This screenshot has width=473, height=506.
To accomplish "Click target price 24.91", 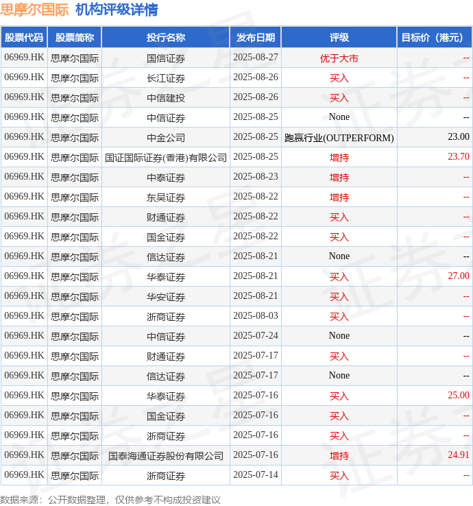I will tap(459, 455).
